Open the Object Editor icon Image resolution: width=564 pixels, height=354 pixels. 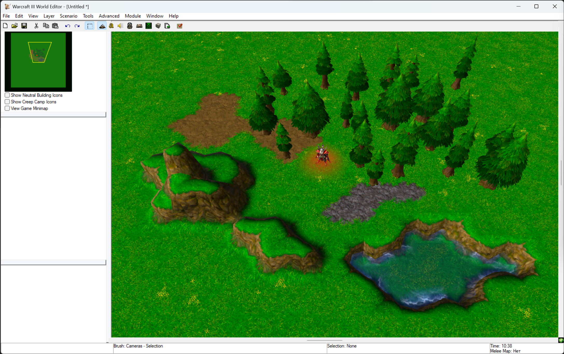coord(130,26)
